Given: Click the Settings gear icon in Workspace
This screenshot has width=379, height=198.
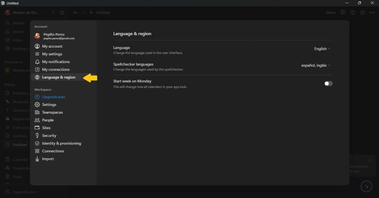Looking at the screenshot, I should [37, 105].
